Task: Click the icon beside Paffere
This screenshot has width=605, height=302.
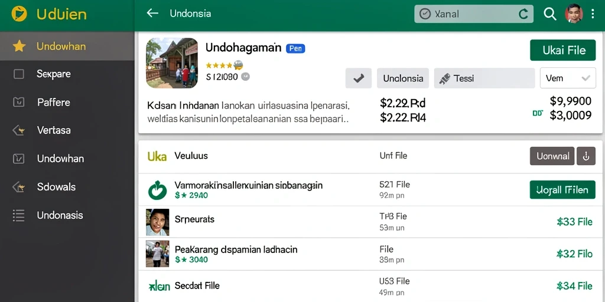Action: [19, 102]
